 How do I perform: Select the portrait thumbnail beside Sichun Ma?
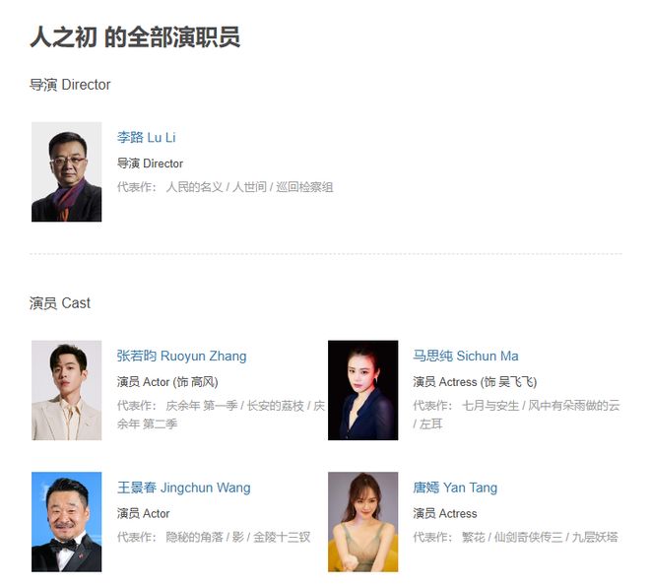coord(362,390)
